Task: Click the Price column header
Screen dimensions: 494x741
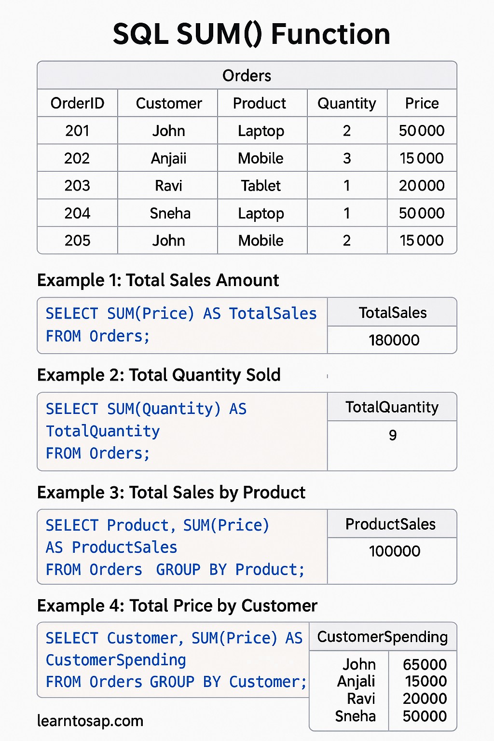Action: coord(422,103)
